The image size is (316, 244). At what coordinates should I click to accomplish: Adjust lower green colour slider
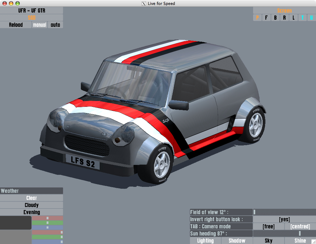click(47, 237)
